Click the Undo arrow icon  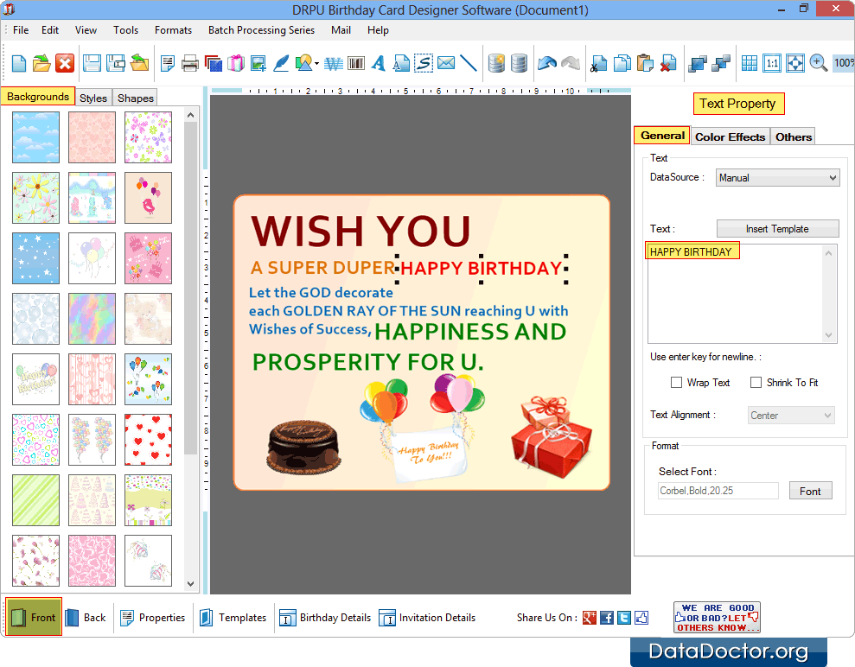point(547,64)
